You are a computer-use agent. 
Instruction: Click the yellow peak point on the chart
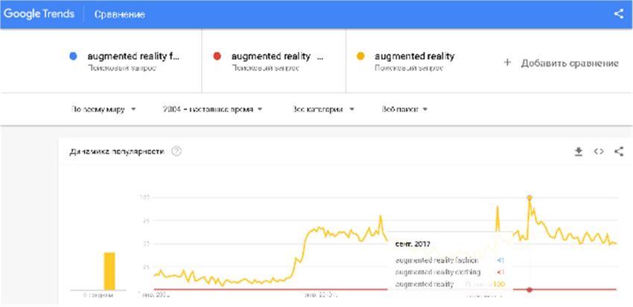click(x=529, y=197)
